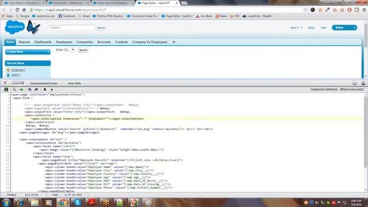Click Where is this used link
This screenshot has width=368, height=207.
pos(352,89)
